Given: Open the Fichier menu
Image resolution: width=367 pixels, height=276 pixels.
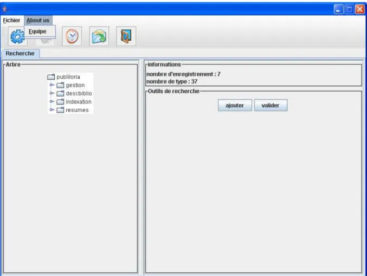Looking at the screenshot, I should (x=11, y=21).
